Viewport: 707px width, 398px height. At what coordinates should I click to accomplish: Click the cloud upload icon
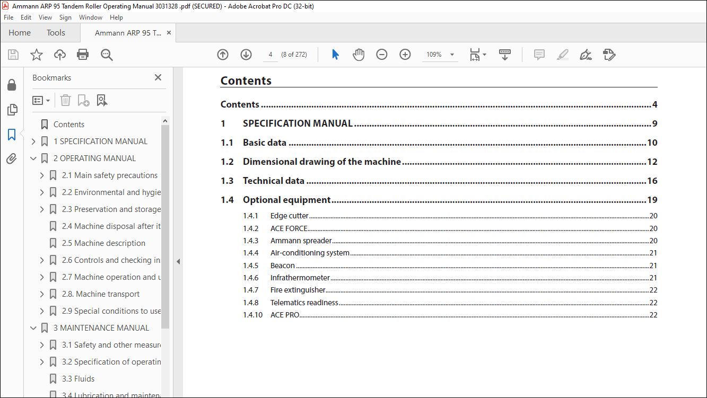point(60,55)
